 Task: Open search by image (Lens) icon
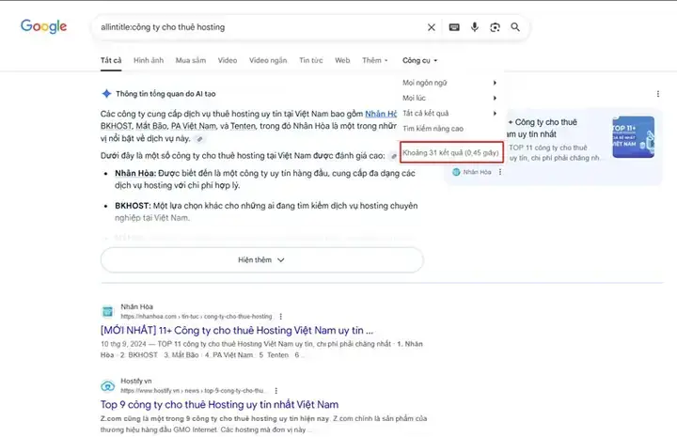[x=495, y=27]
